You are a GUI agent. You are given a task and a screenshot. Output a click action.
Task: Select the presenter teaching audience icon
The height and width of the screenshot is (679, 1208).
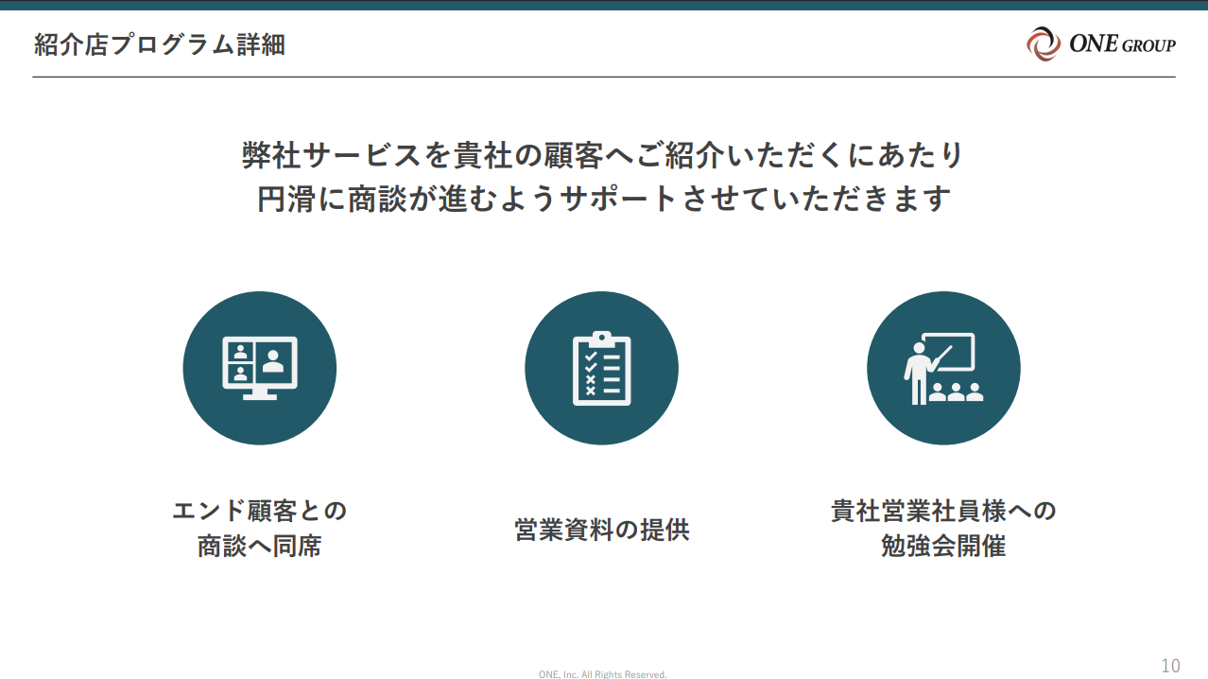coord(942,367)
